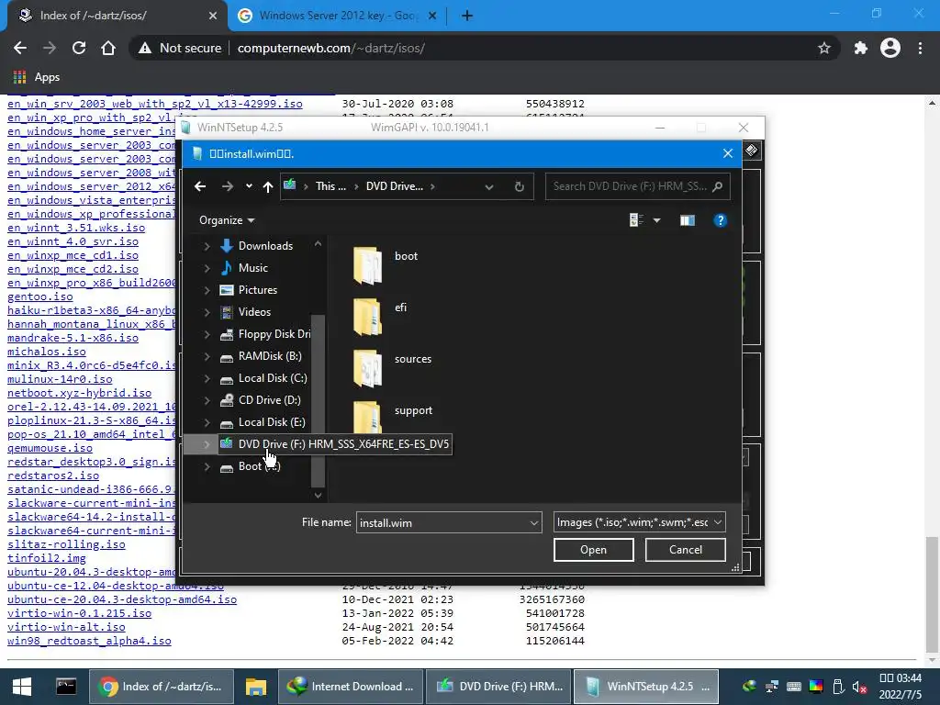The width and height of the screenshot is (940, 705).
Task: Open a new Chrome tab
Action: pyautogui.click(x=467, y=17)
